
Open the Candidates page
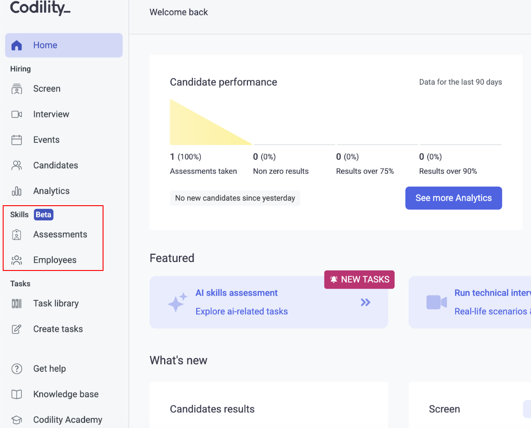[x=55, y=165]
